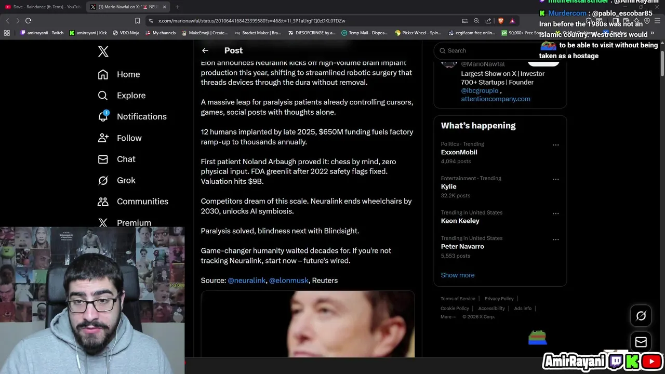665x374 pixels.
Task: Open Privacy Policy footer link
Action: [x=499, y=299]
